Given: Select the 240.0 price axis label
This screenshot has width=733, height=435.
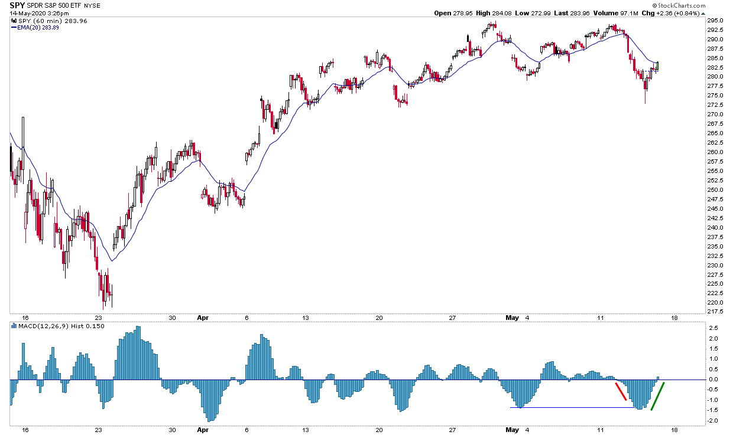Looking at the screenshot, I should [x=715, y=228].
